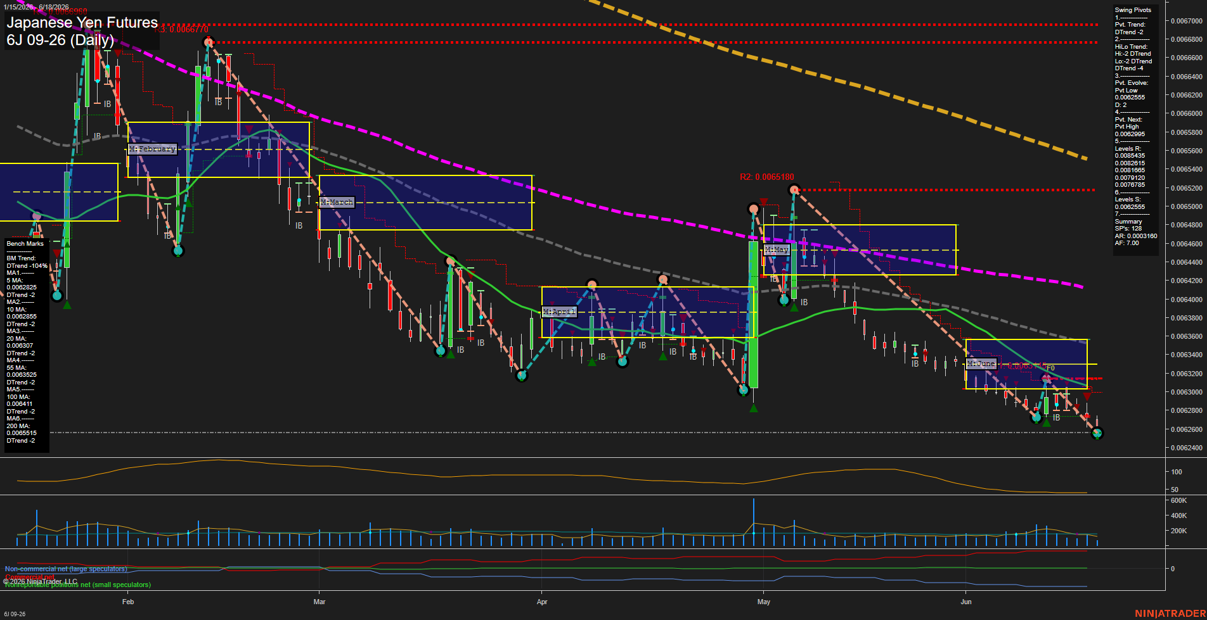Image resolution: width=1207 pixels, height=620 pixels.
Task: Click 0.0062400 on the price axis
Action: pos(1187,448)
